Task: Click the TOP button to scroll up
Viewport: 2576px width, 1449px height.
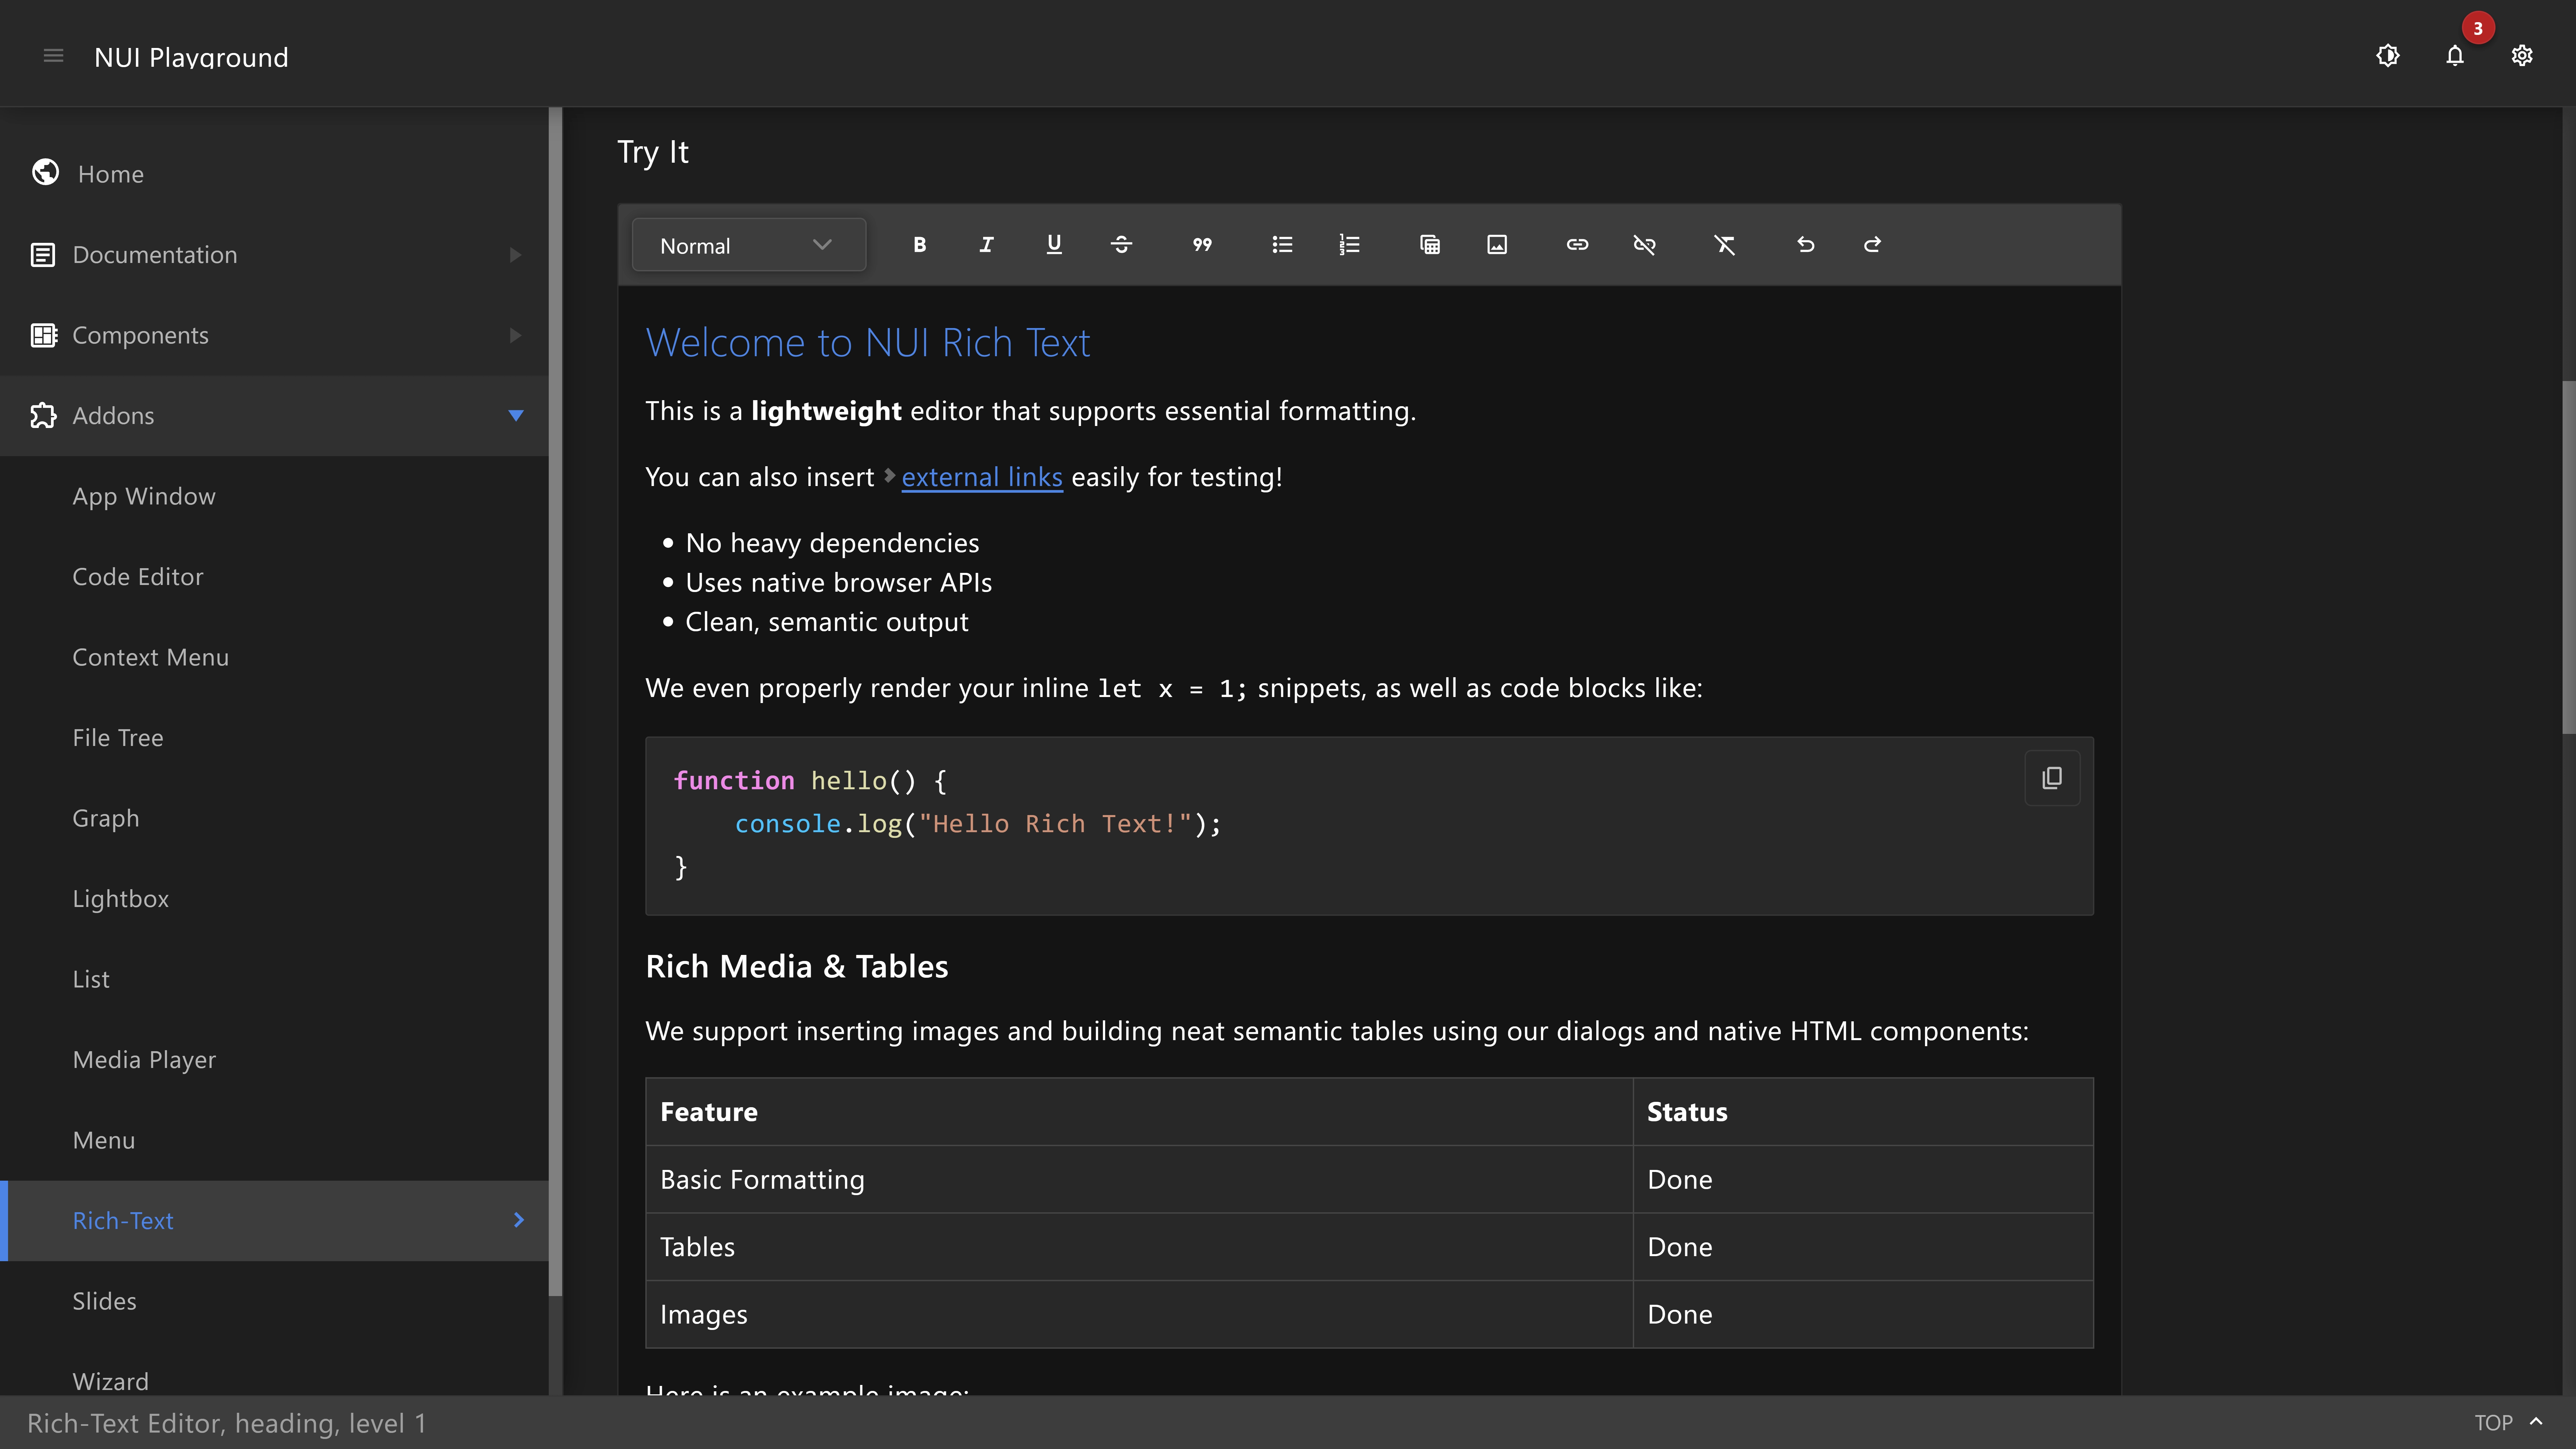Action: tap(2508, 1423)
